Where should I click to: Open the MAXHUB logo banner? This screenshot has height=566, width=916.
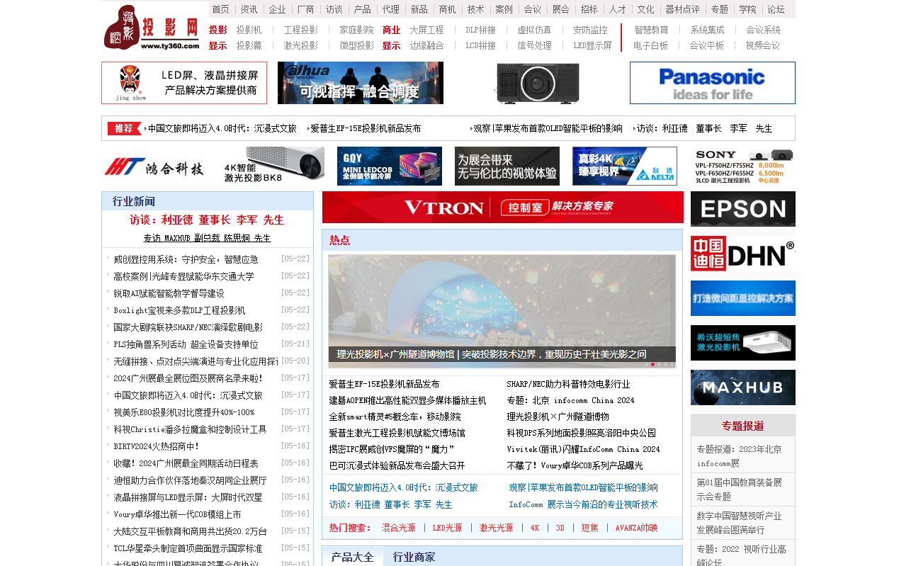point(743,387)
